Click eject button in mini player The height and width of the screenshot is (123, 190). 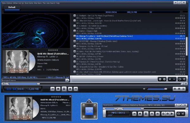(x=152, y=114)
